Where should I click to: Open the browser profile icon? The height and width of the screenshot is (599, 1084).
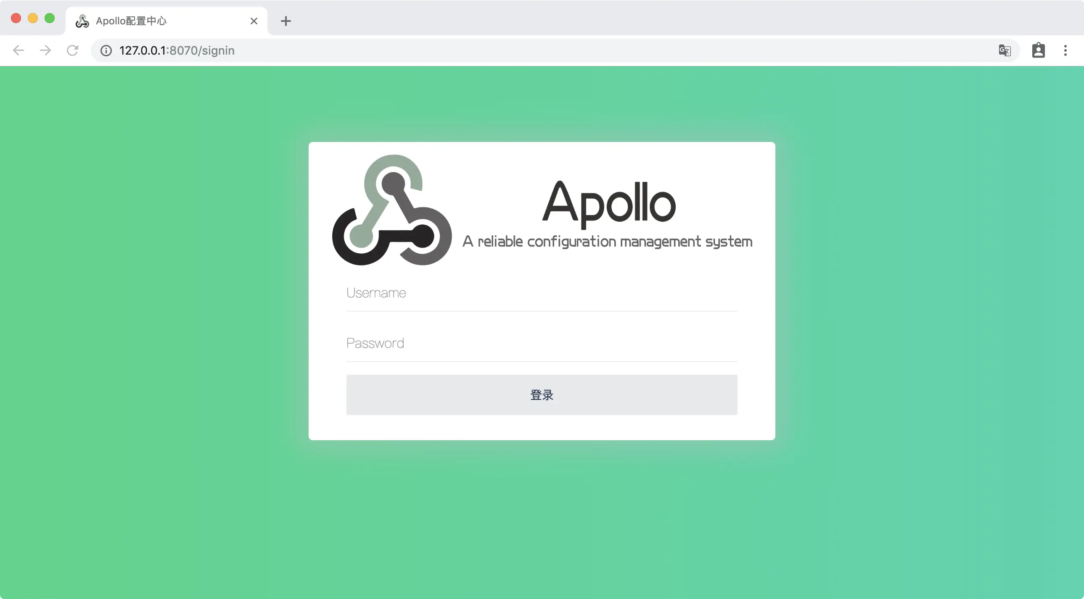(x=1038, y=50)
